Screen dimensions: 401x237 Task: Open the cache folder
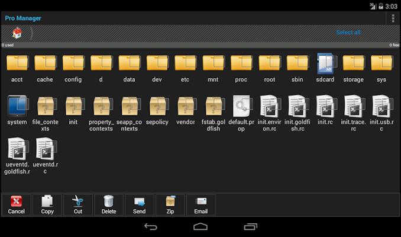click(45, 68)
